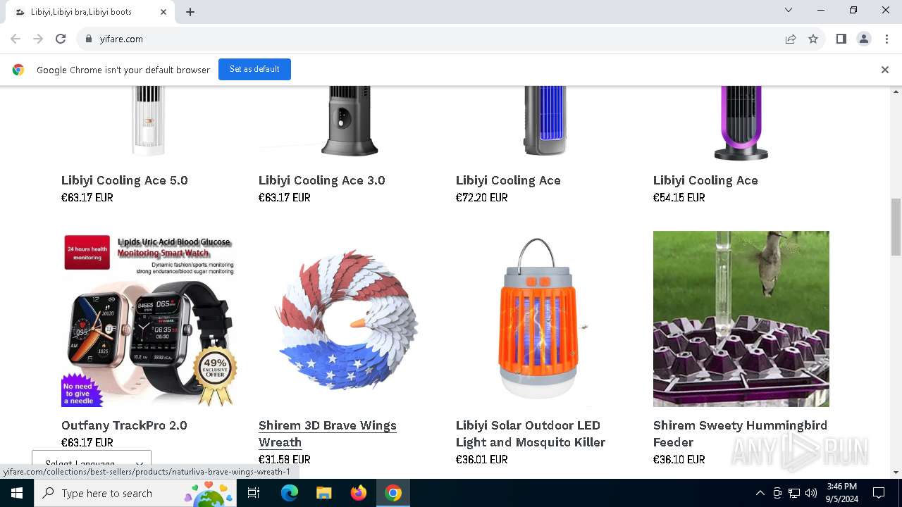902x507 pixels.
Task: Click the blue-lit tower fan image
Action: (545, 121)
